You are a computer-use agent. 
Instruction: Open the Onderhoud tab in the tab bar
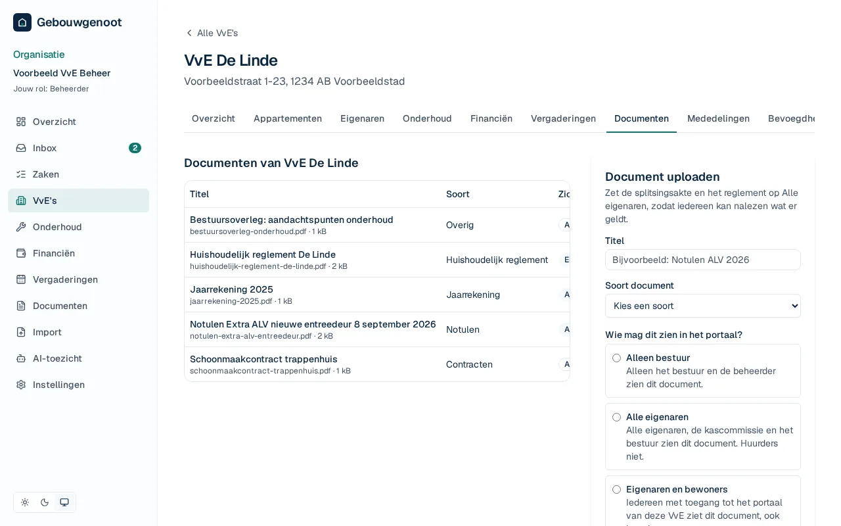click(x=427, y=118)
